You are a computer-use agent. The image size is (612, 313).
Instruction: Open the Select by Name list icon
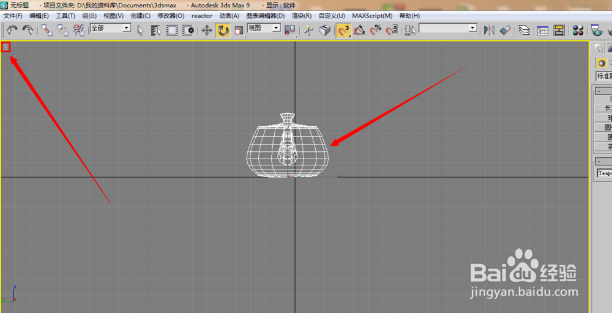tap(156, 30)
